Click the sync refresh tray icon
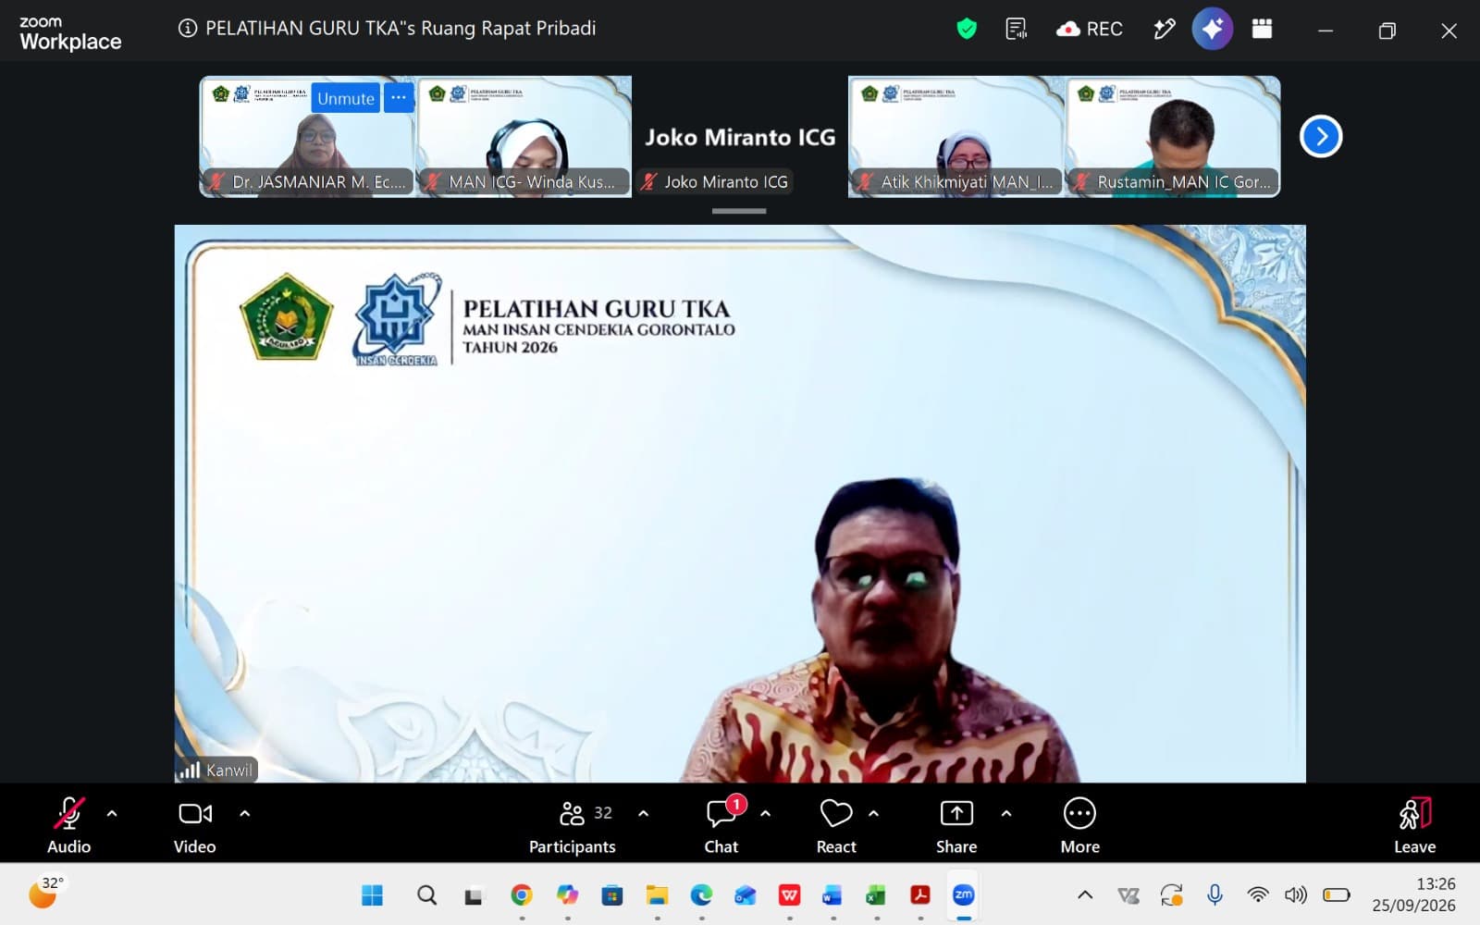 [x=1172, y=895]
